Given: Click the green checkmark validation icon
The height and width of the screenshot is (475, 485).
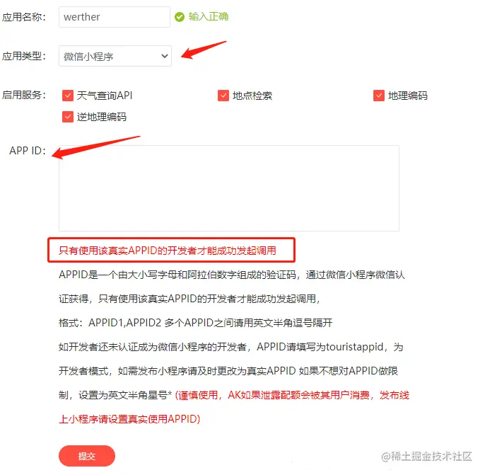Looking at the screenshot, I should 180,17.
